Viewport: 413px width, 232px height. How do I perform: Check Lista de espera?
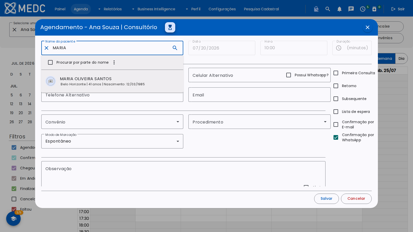(336, 112)
